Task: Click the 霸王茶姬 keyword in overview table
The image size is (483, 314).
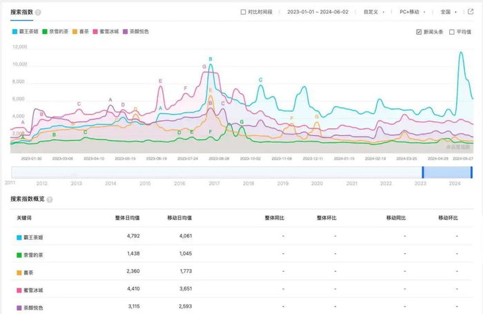Action: (x=33, y=237)
